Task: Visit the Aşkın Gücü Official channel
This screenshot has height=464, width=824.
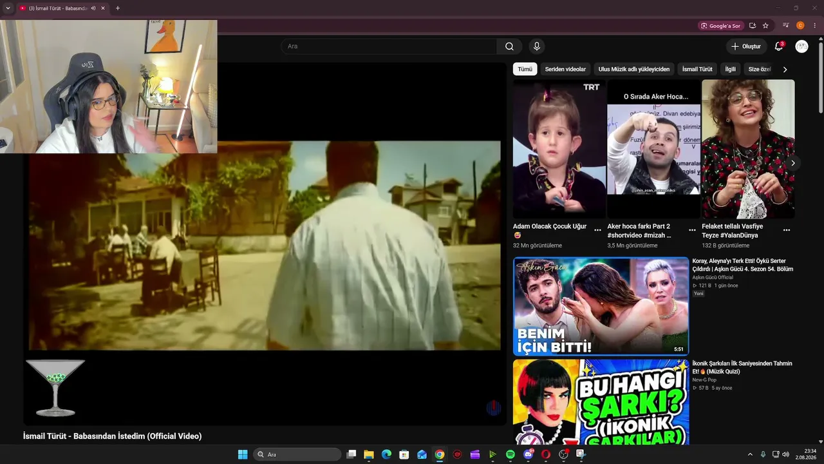Action: 713,277
